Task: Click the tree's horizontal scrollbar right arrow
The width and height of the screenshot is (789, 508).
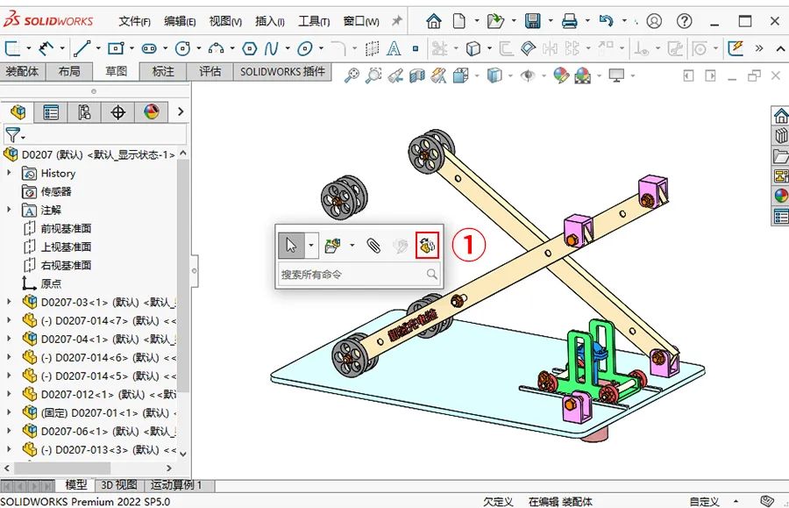Action: pos(169,469)
